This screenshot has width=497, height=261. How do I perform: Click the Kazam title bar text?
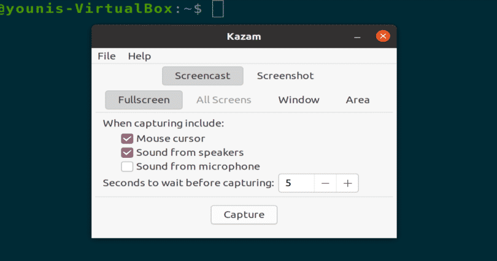click(x=244, y=36)
